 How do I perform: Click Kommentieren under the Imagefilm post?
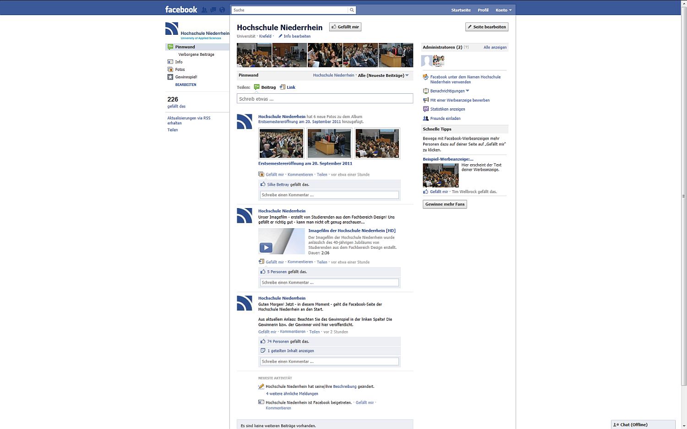(300, 262)
